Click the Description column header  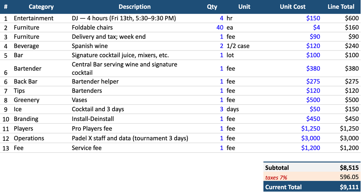tap(135, 7)
